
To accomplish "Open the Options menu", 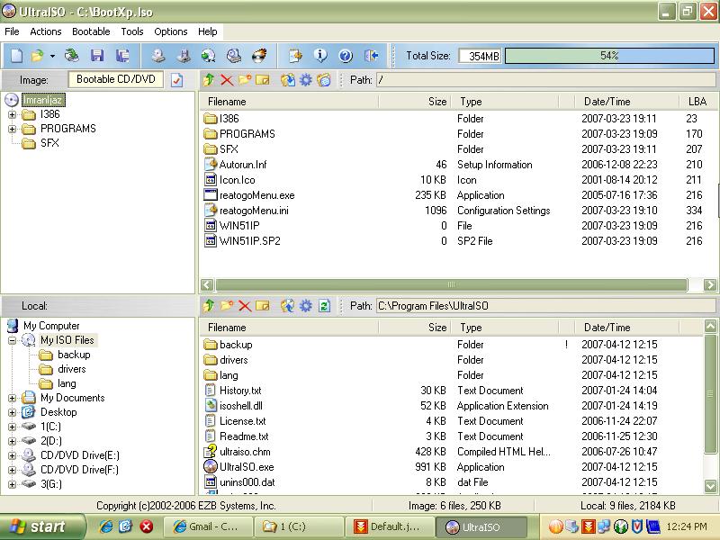I will tap(171, 31).
